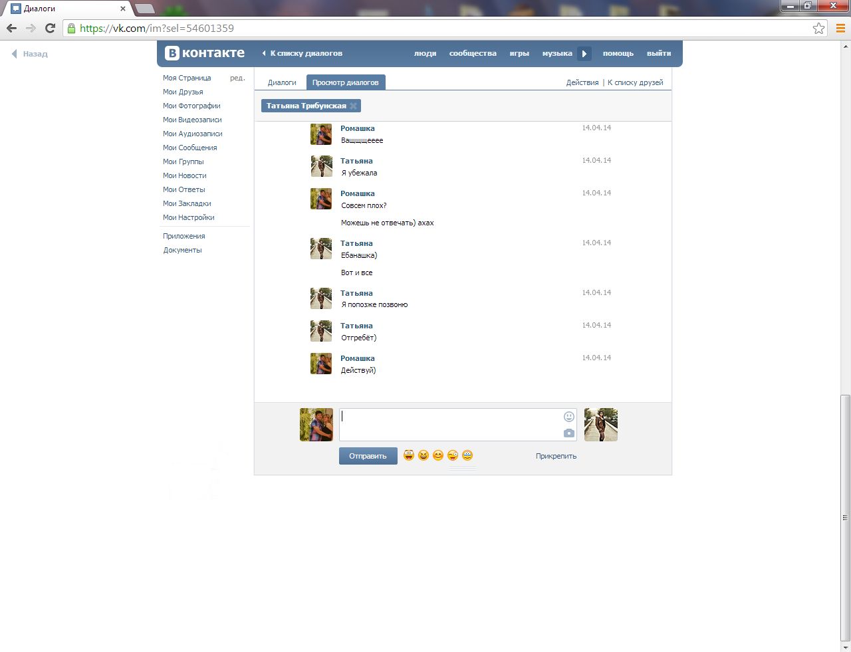Insert the blushing smile emoji
This screenshot has width=851, height=652.
point(438,455)
